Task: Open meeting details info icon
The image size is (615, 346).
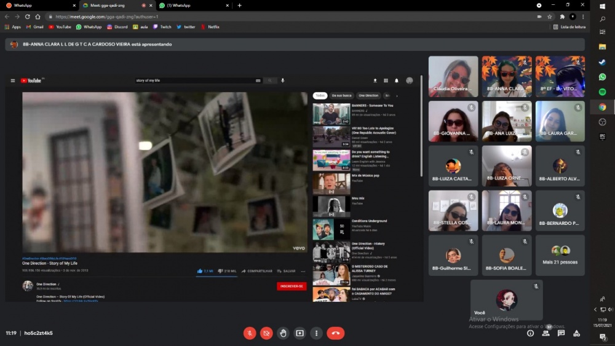Action: click(x=530, y=333)
